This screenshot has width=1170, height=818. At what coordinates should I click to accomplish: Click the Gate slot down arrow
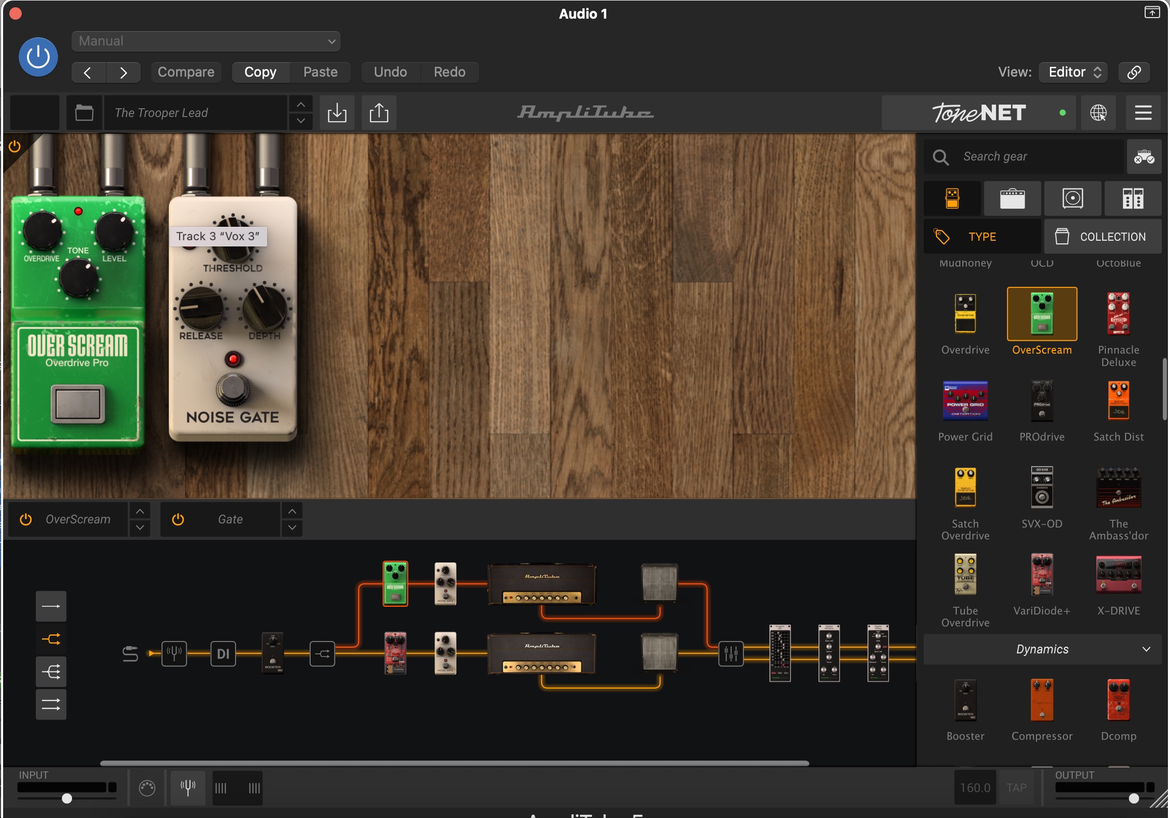point(292,528)
